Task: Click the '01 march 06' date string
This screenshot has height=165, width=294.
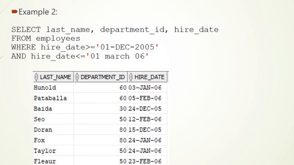Action: tap(118, 56)
